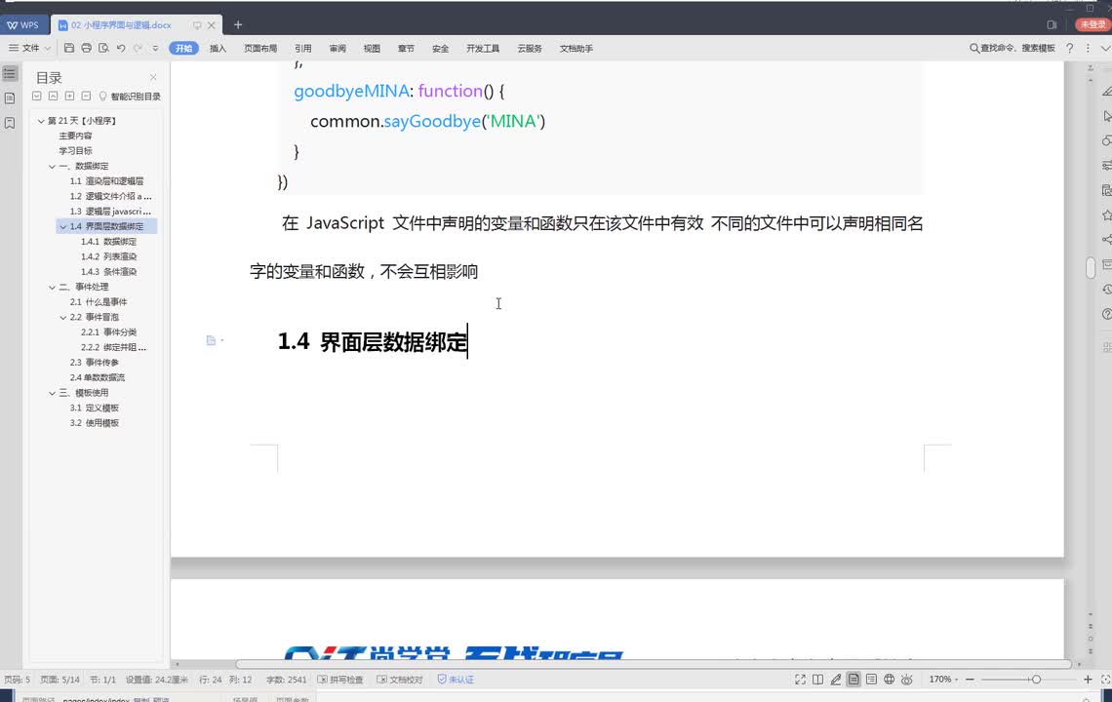Switch to writing mode pen icon
This screenshot has width=1112, height=702.
[835, 680]
